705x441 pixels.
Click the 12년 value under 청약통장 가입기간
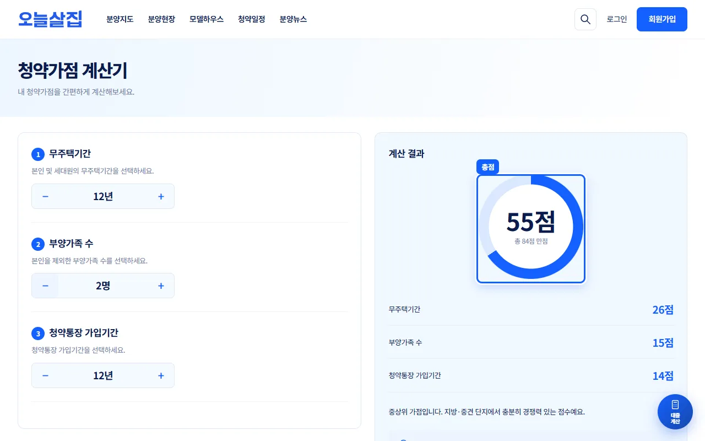pos(103,375)
